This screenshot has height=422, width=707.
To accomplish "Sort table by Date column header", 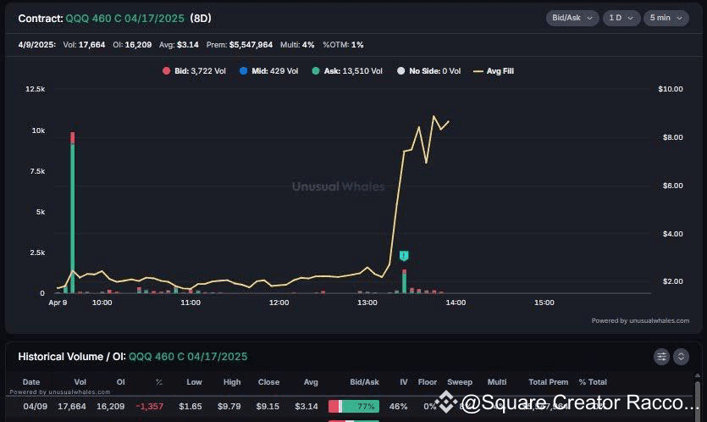I will tap(31, 382).
